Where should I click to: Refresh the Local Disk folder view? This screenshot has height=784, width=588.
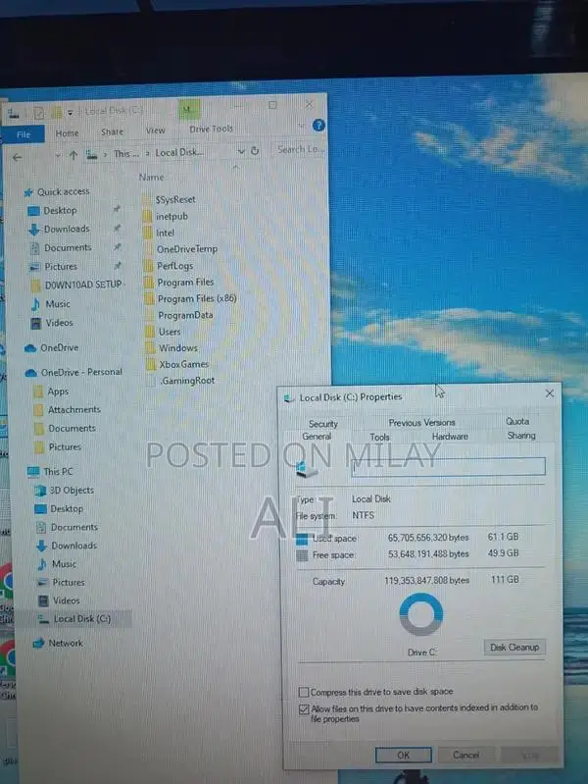[255, 151]
